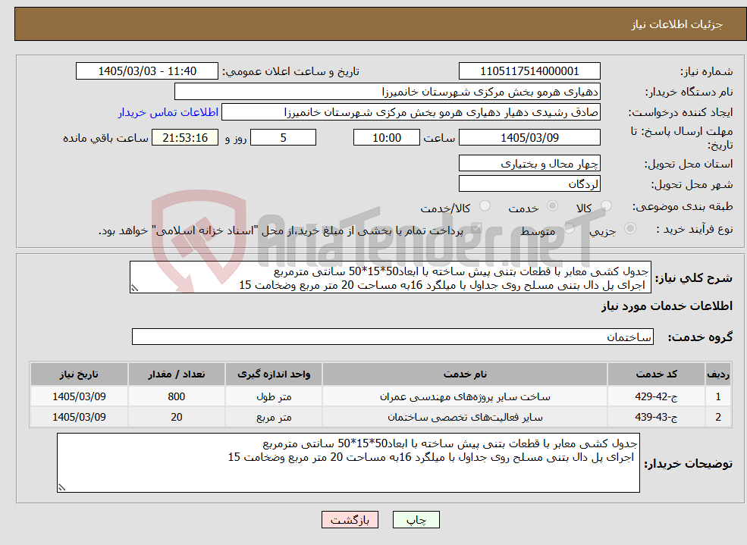The image size is (747, 545).
Task: Click the نام خدمت column header
Action: pyautogui.click(x=464, y=374)
